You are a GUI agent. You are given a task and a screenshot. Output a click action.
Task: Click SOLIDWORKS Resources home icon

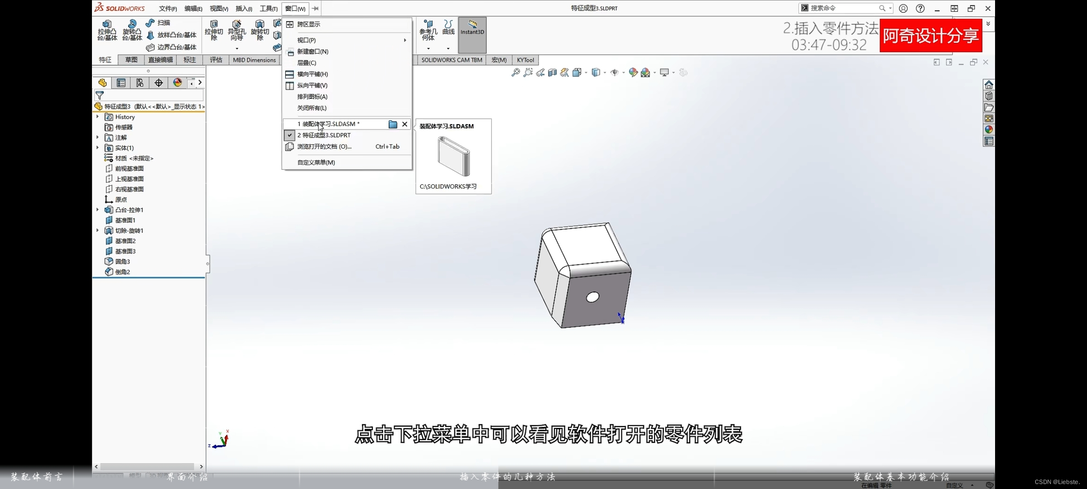pos(989,85)
